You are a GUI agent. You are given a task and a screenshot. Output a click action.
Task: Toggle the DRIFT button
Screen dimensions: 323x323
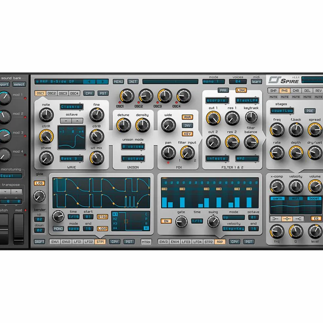point(39,242)
